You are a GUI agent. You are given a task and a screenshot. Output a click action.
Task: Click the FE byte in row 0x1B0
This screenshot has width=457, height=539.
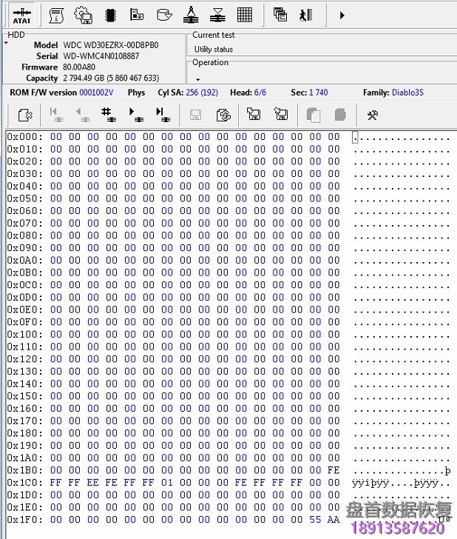334,470
